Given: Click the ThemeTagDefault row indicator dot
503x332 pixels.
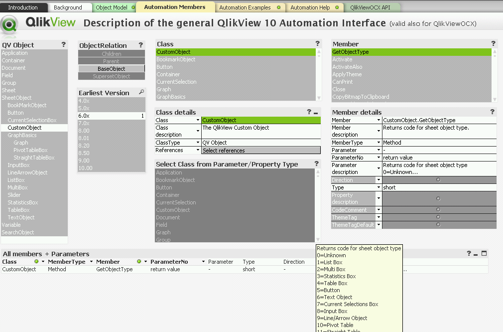Looking at the screenshot, I should coord(439,225).
